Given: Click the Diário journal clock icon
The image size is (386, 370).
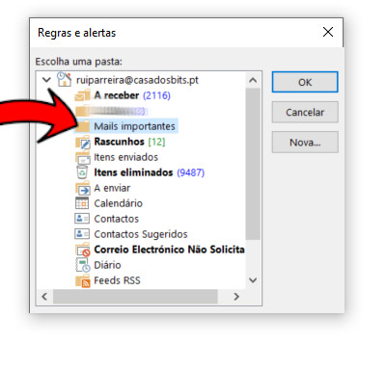Looking at the screenshot, I should tap(83, 265).
